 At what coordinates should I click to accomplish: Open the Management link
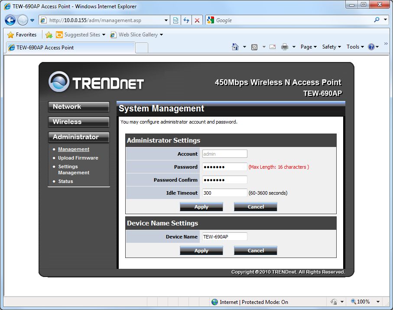click(x=74, y=149)
